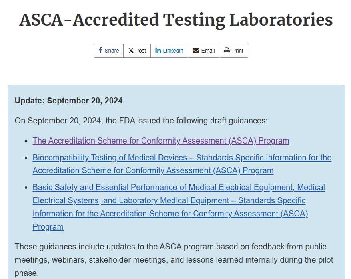Viewport: 351px width, 279px height.
Task: Post page using Post label
Action: [140, 51]
